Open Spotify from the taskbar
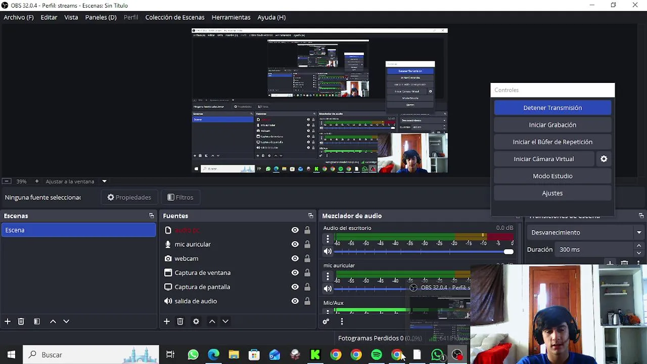 [377, 355]
